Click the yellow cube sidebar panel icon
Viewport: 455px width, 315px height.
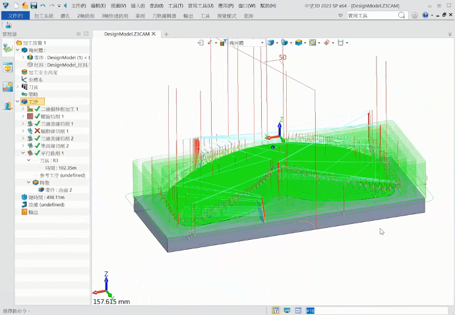coord(7,67)
